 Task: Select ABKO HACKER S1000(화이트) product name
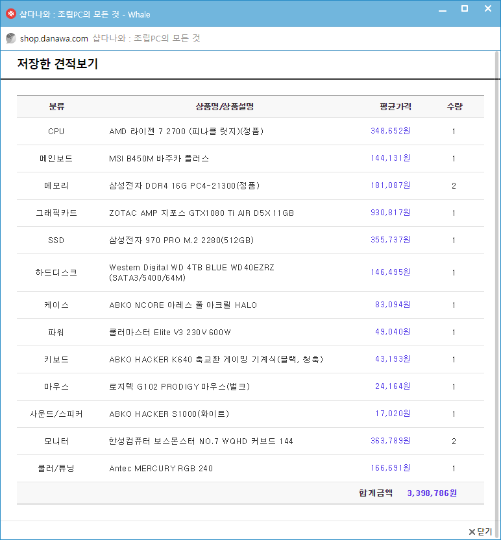pyautogui.click(x=169, y=414)
